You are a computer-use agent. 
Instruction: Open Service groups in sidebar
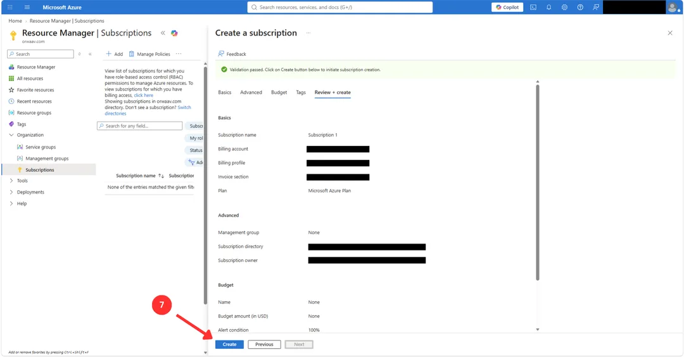[x=40, y=147]
